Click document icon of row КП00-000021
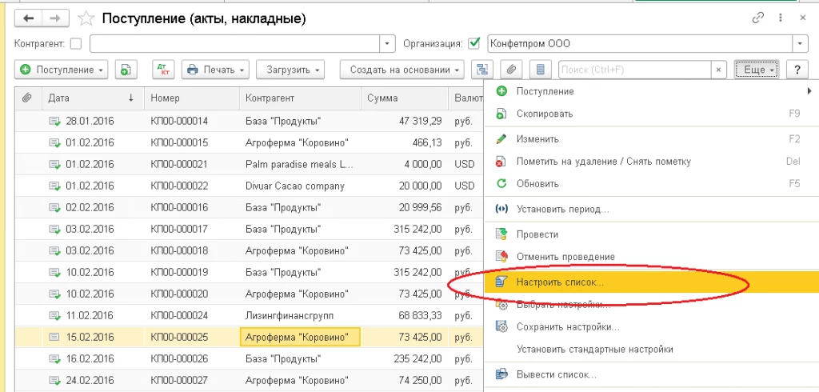 click(x=55, y=164)
